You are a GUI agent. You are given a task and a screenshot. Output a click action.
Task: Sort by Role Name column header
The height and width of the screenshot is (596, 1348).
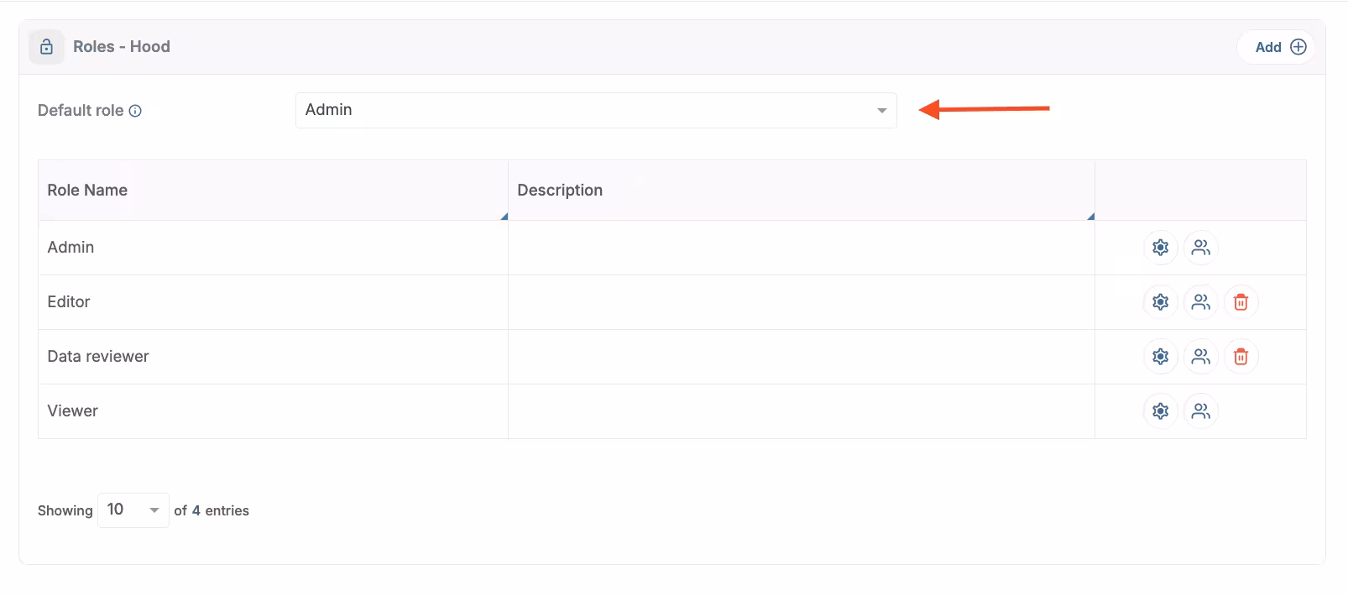(x=87, y=191)
